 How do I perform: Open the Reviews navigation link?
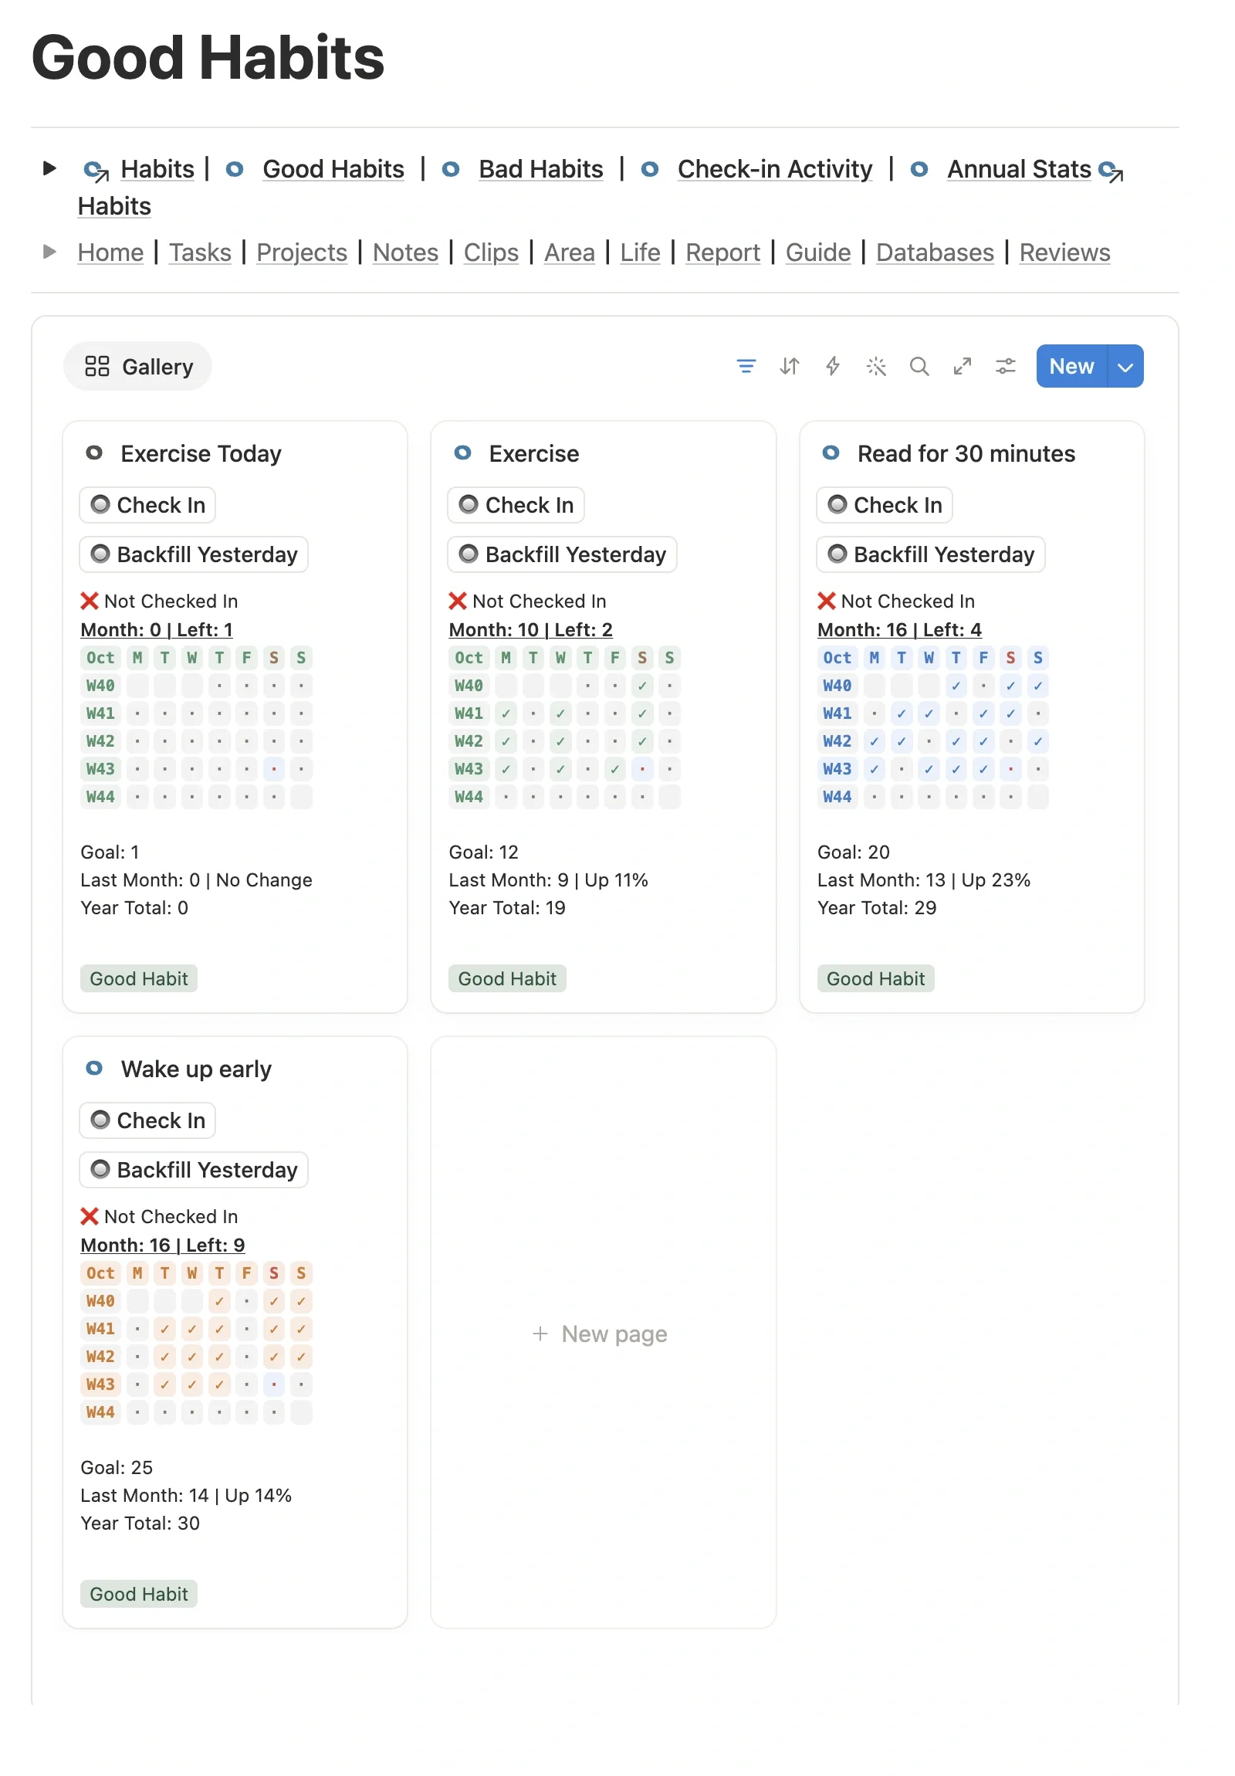tap(1064, 253)
